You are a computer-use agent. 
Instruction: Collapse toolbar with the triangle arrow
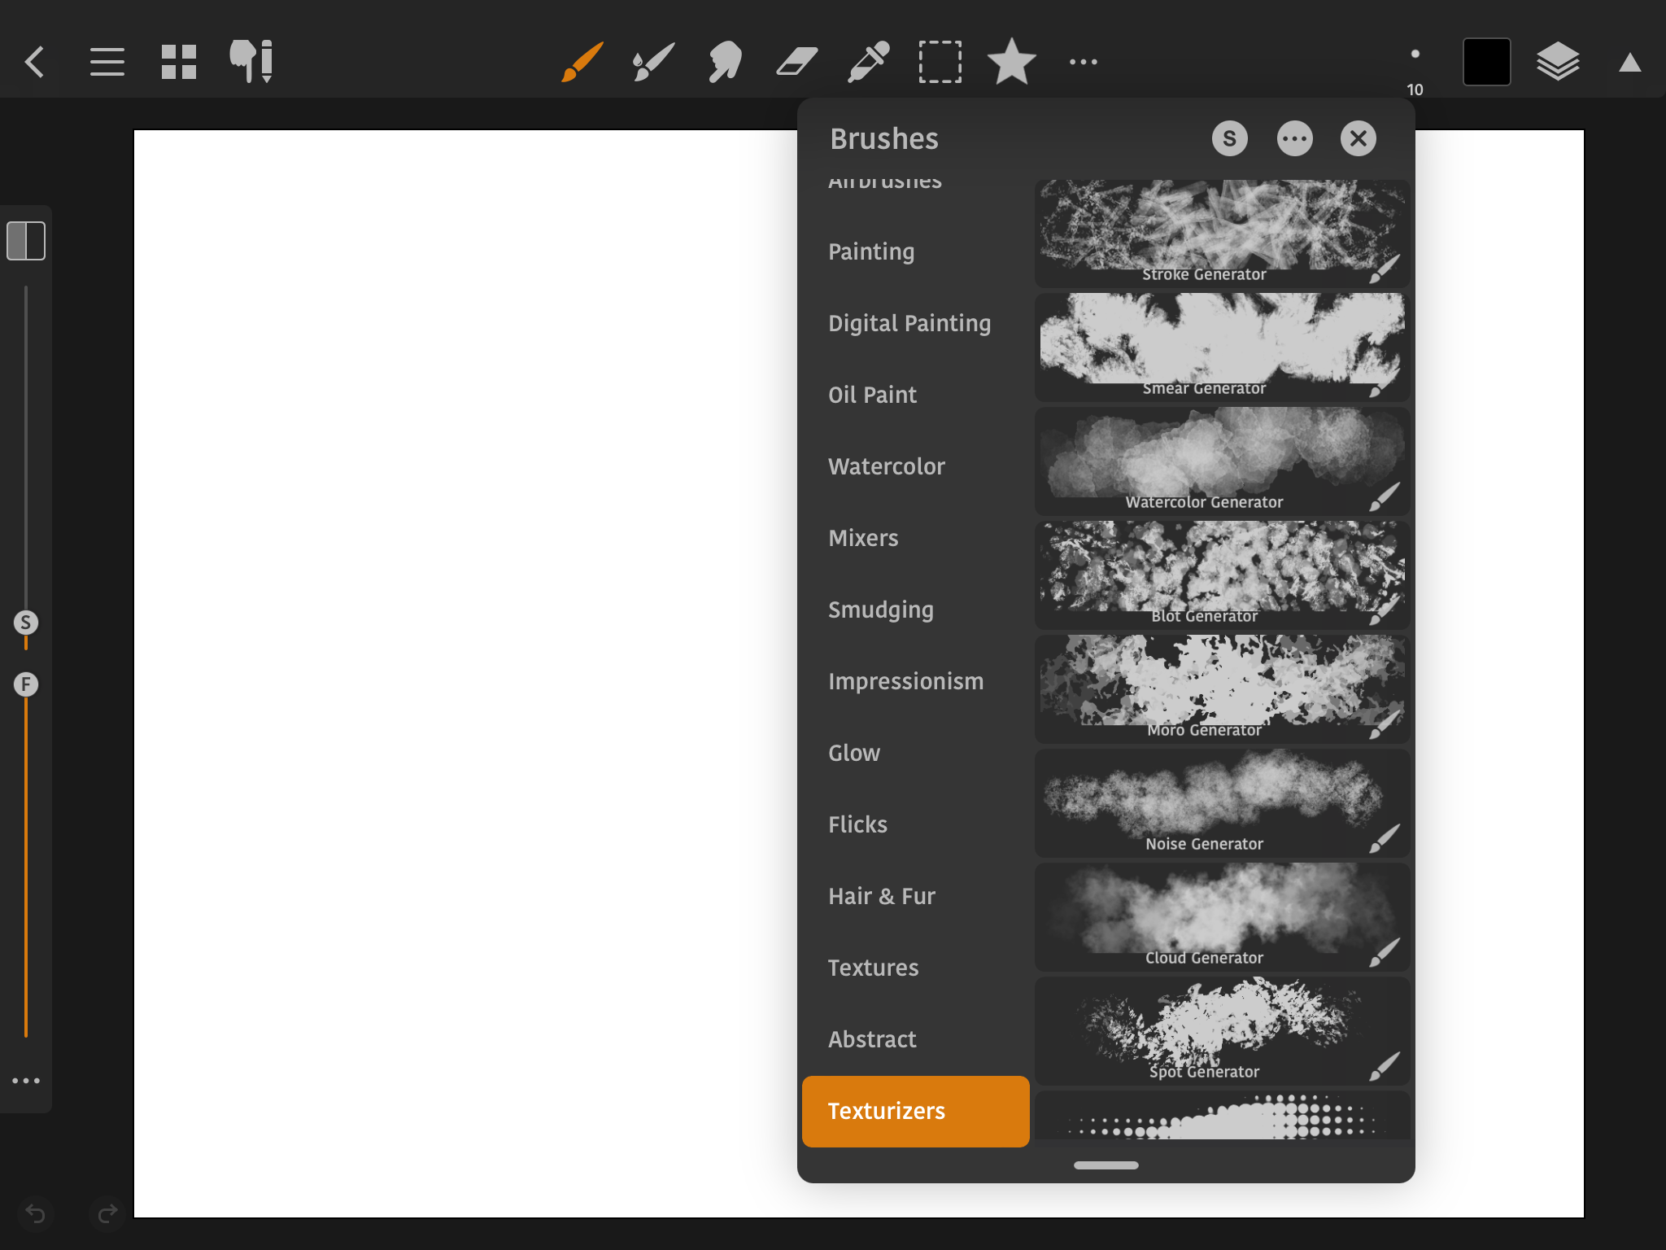pyautogui.click(x=1629, y=63)
